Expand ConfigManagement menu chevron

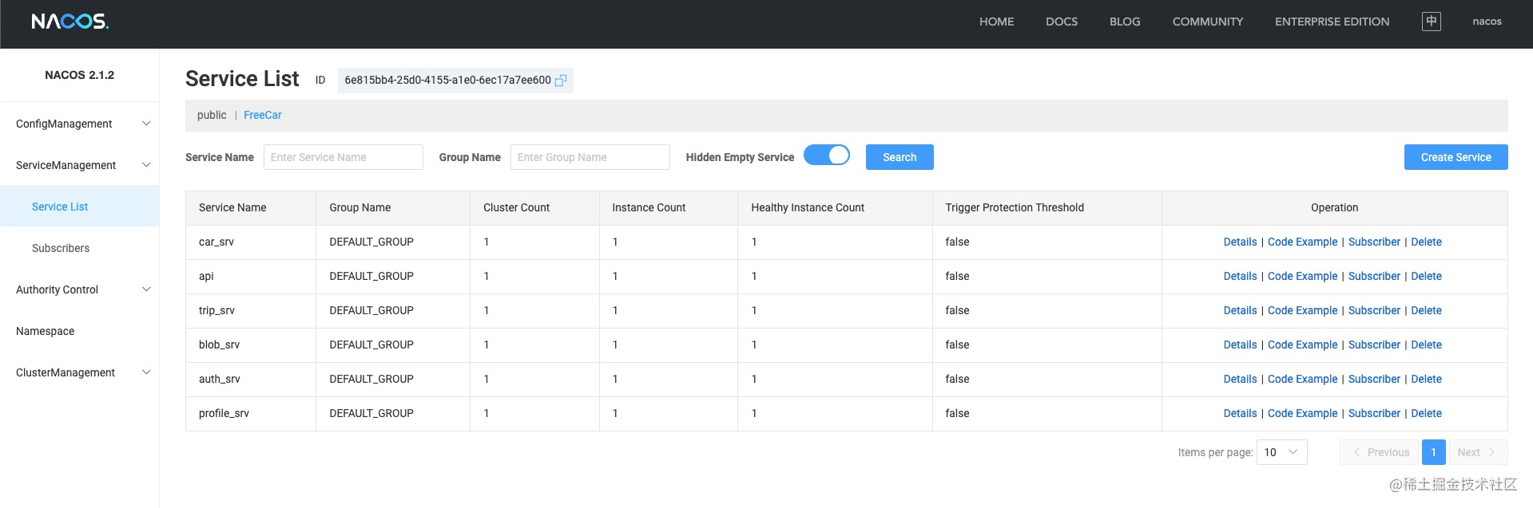(x=146, y=124)
